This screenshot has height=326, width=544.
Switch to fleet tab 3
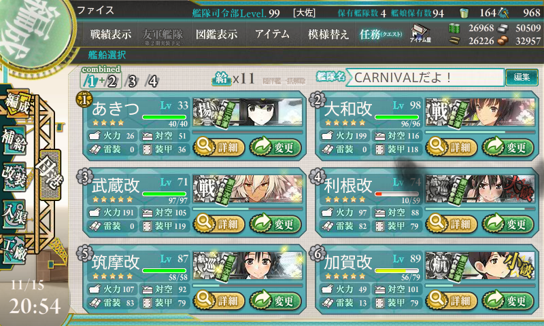132,81
